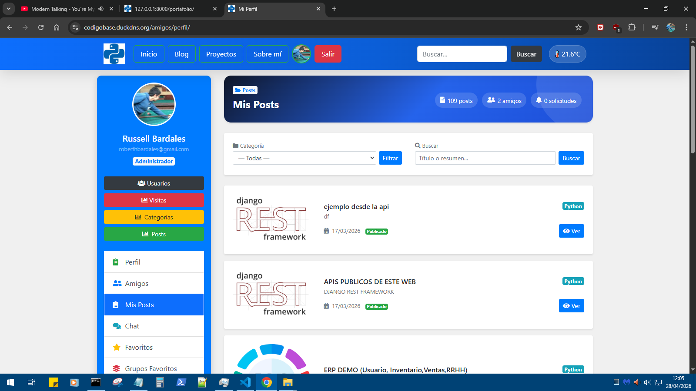Image resolution: width=696 pixels, height=391 pixels.
Task: Open the tab search dropdown arrow
Action: coord(8,9)
